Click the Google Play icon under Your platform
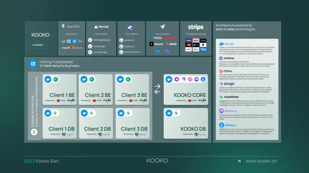 pos(80,41)
